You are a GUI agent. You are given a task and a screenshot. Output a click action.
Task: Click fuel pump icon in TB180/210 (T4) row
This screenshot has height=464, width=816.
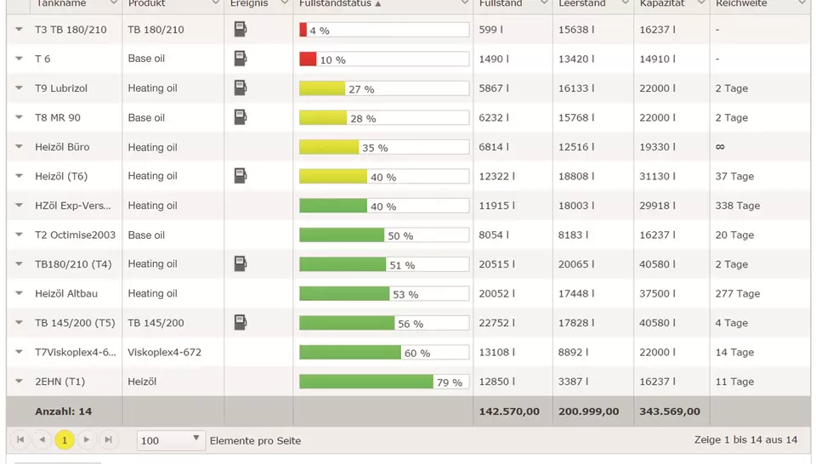pyautogui.click(x=241, y=264)
